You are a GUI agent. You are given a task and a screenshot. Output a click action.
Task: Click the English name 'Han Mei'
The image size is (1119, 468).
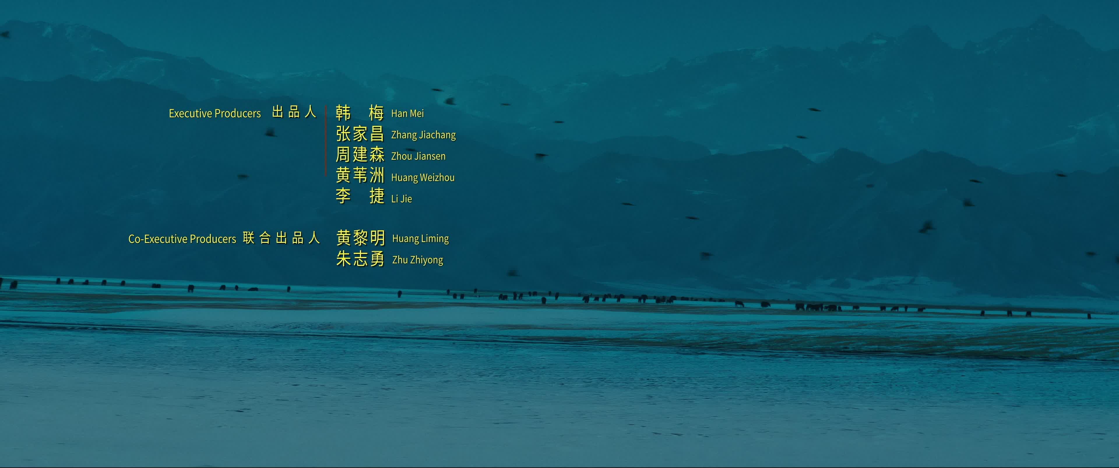pos(407,114)
